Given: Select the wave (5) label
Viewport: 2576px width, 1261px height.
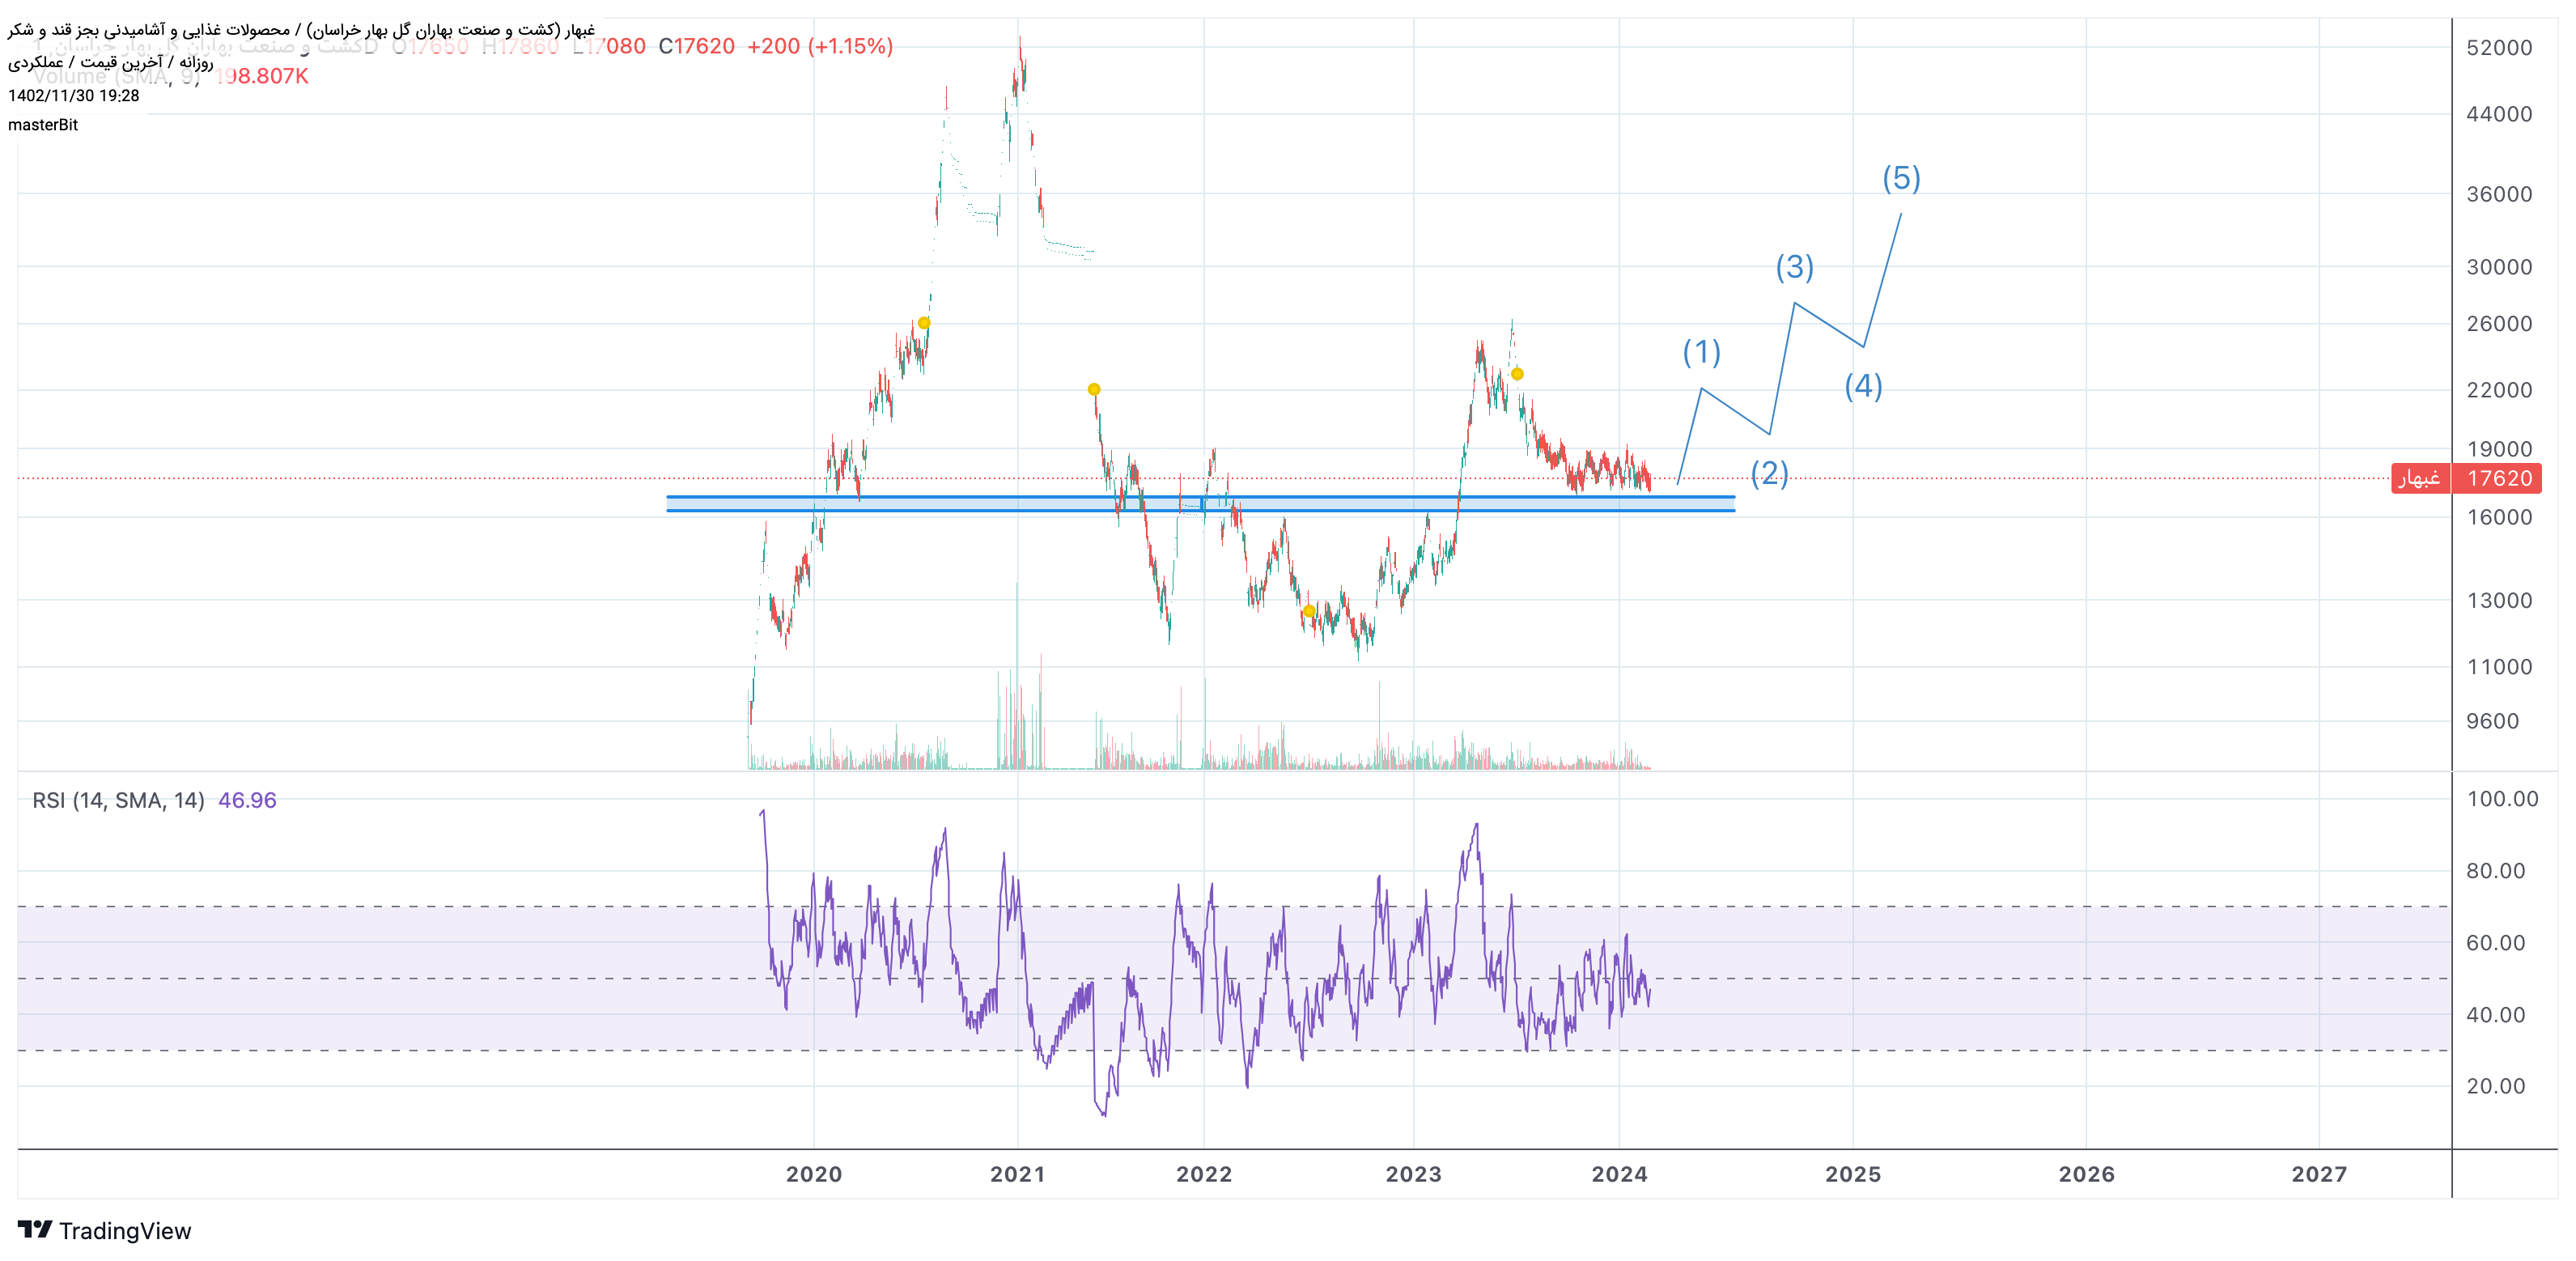Looking at the screenshot, I should point(1901,179).
